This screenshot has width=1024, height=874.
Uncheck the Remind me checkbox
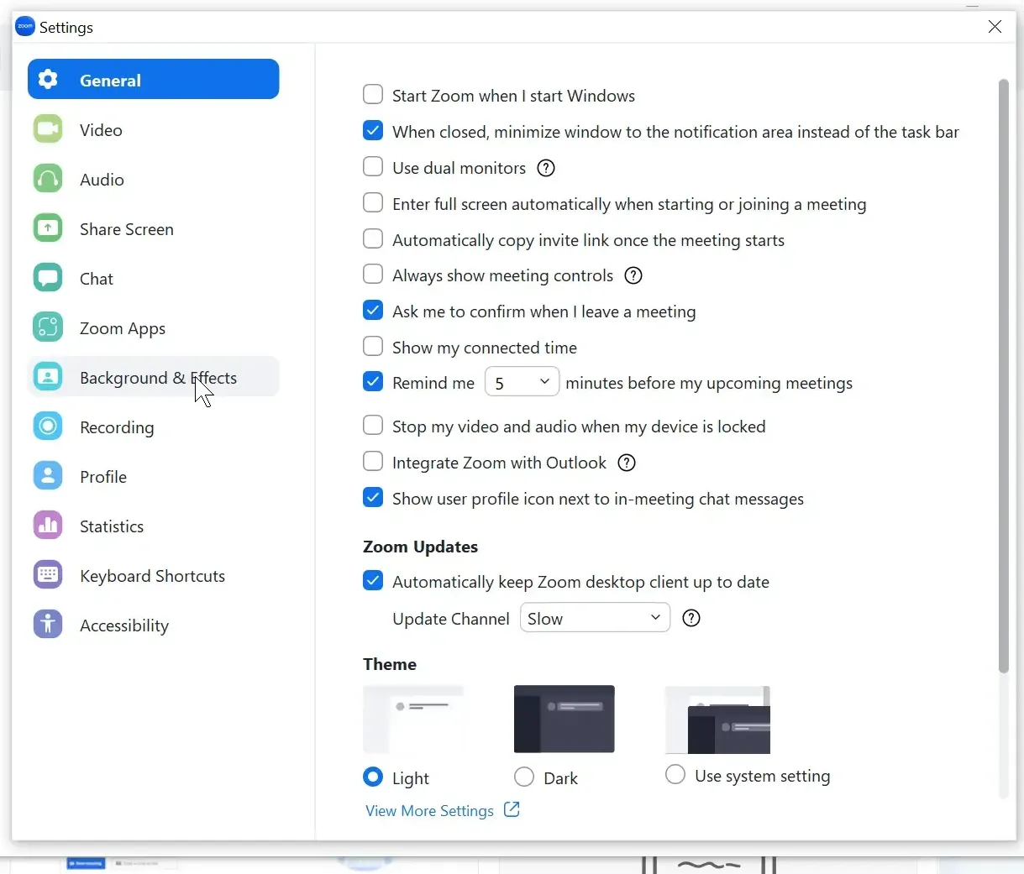(373, 381)
